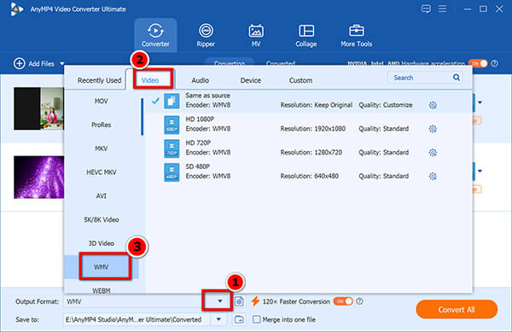Expand the Add Files dropdown arrow
Viewport: 512px width, 332px height.
[x=62, y=64]
